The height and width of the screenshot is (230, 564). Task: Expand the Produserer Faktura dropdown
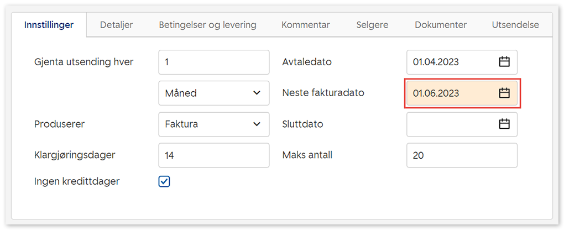click(213, 124)
